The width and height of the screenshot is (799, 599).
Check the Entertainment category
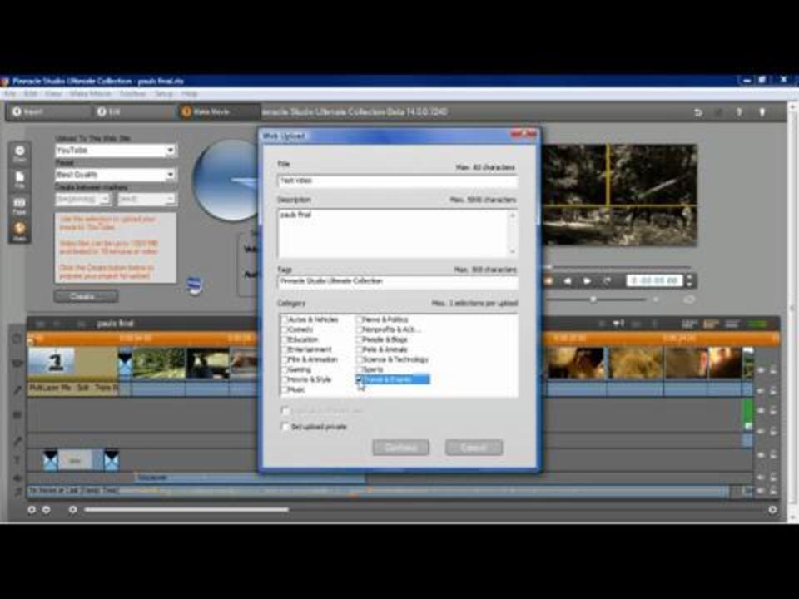285,350
